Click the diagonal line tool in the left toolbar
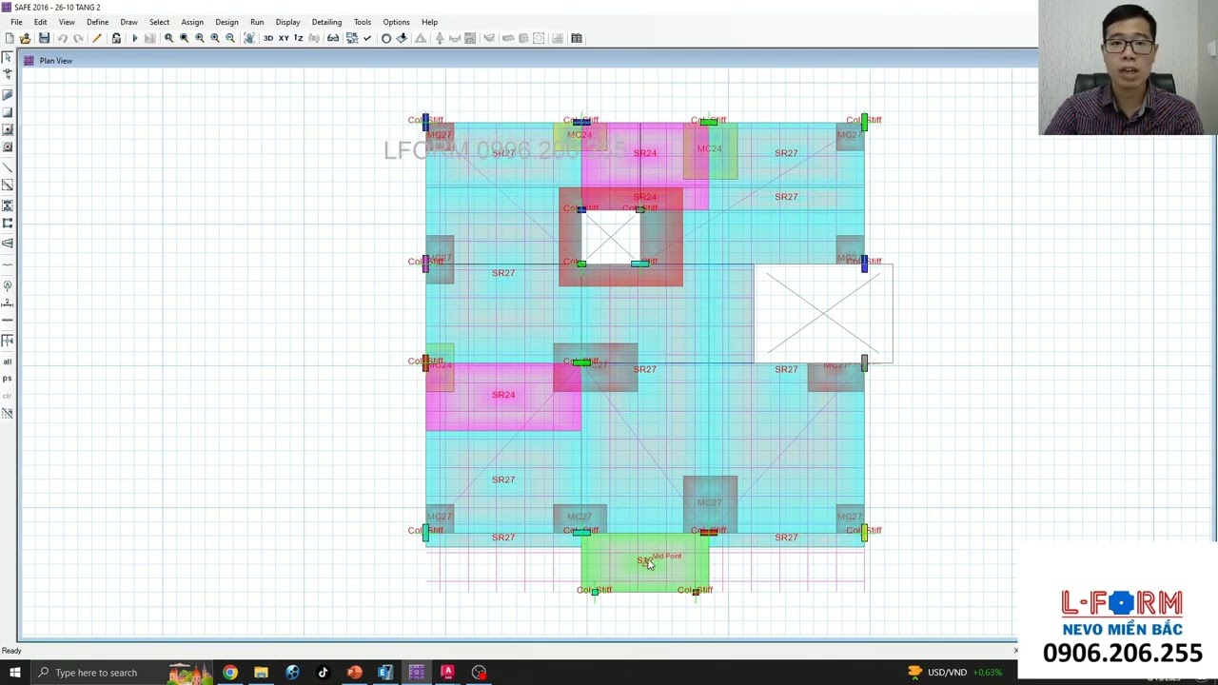This screenshot has width=1218, height=685. click(x=8, y=167)
